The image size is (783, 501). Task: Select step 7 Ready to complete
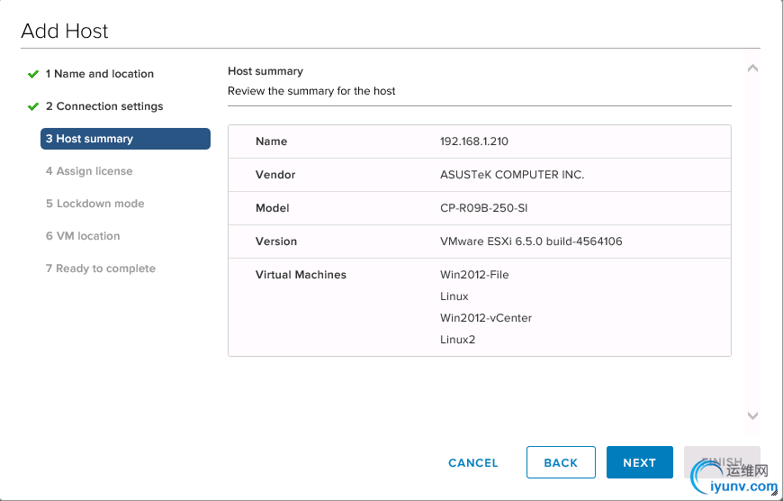[x=101, y=269]
